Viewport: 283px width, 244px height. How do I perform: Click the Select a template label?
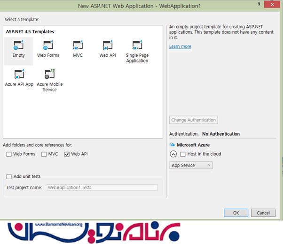22,19
